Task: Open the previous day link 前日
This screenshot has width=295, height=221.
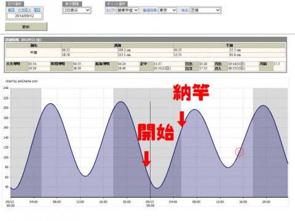Action: point(11,10)
